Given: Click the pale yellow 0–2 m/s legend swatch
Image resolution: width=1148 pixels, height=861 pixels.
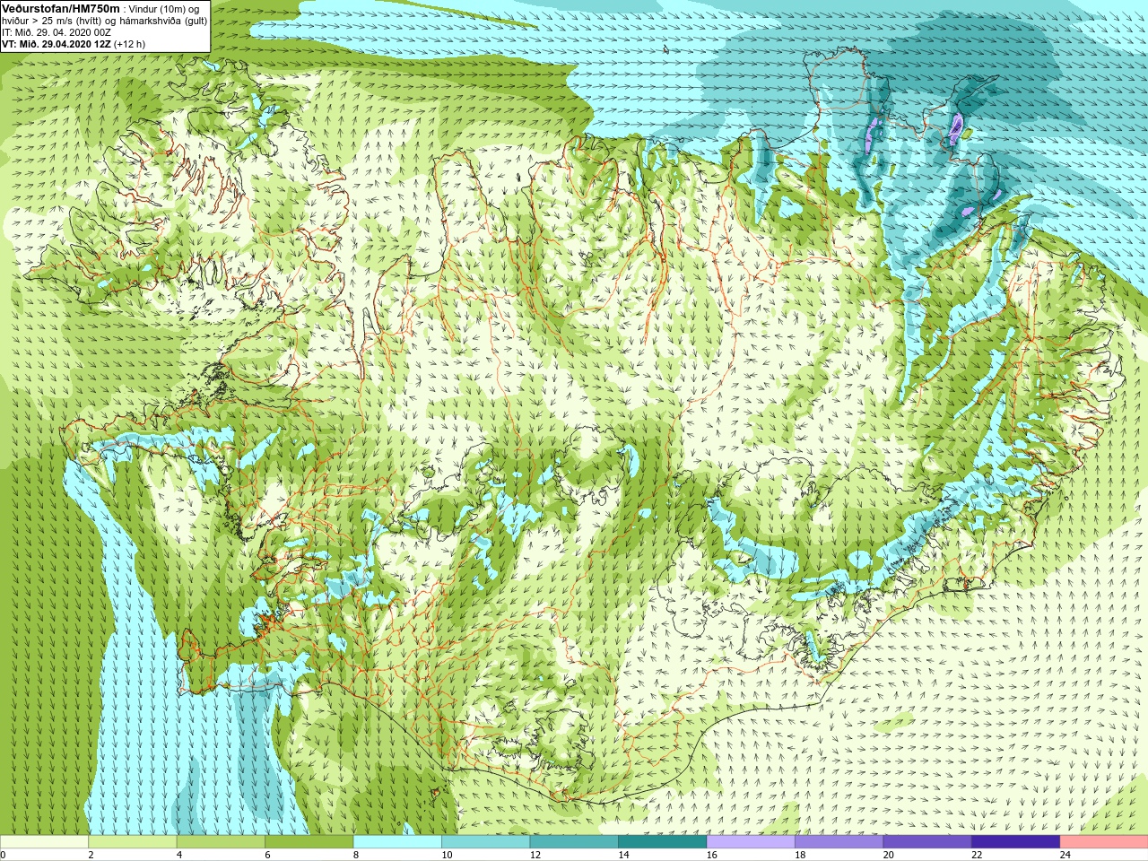Looking at the screenshot, I should coord(44,842).
